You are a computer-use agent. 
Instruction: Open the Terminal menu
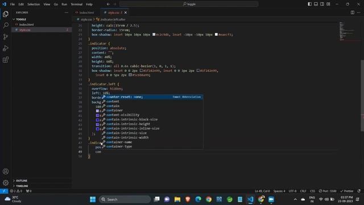pos(77,4)
